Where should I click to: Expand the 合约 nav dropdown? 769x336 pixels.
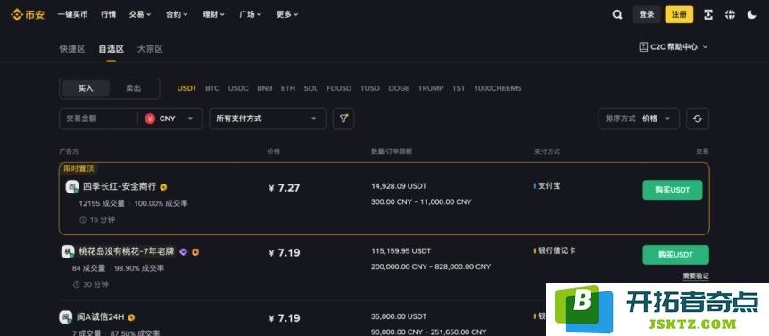[x=177, y=14]
